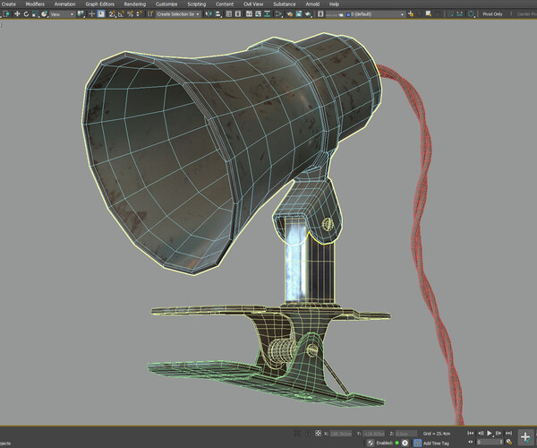Toggle the green Enabled indicator

[397, 443]
